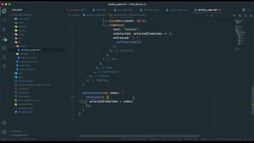Open the Extensions view

coord(4,48)
